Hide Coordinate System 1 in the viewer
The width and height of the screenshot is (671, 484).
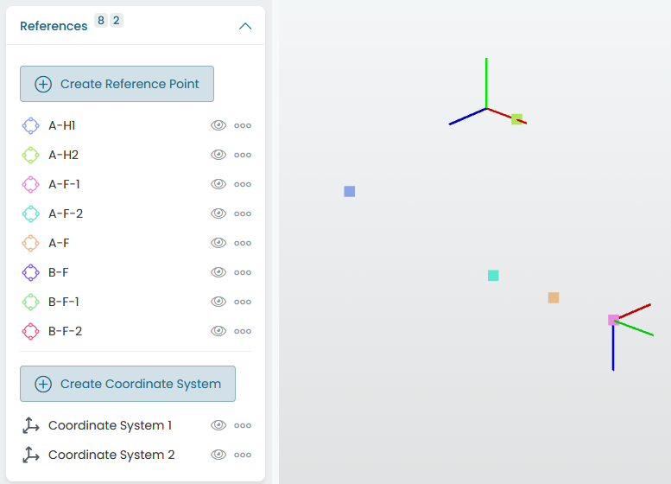tap(218, 425)
